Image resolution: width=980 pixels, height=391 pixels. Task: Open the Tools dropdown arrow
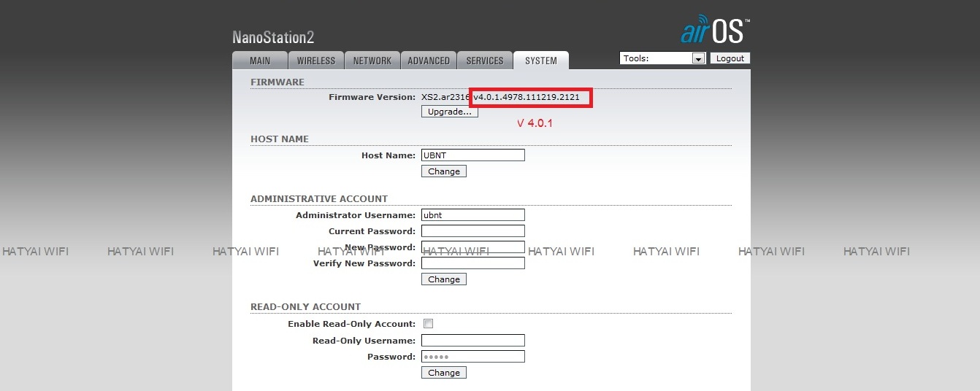[698, 58]
